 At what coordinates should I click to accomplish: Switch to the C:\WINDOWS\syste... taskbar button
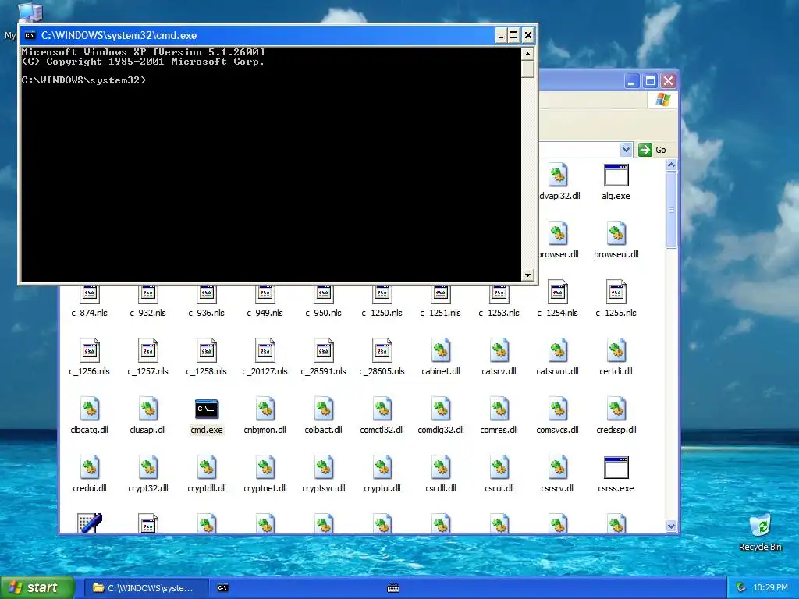(x=146, y=588)
